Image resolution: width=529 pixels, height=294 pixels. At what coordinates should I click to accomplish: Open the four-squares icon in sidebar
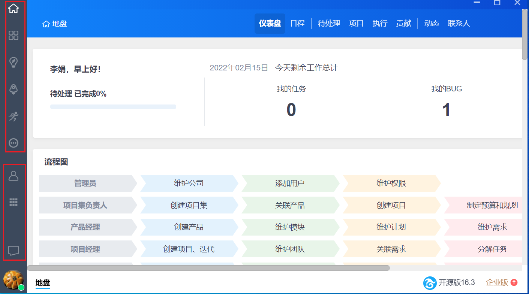(x=13, y=36)
